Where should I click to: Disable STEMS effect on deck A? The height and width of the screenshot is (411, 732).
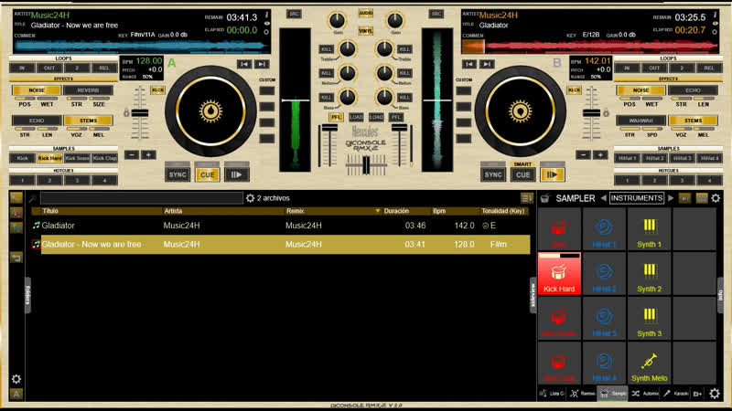(x=88, y=121)
